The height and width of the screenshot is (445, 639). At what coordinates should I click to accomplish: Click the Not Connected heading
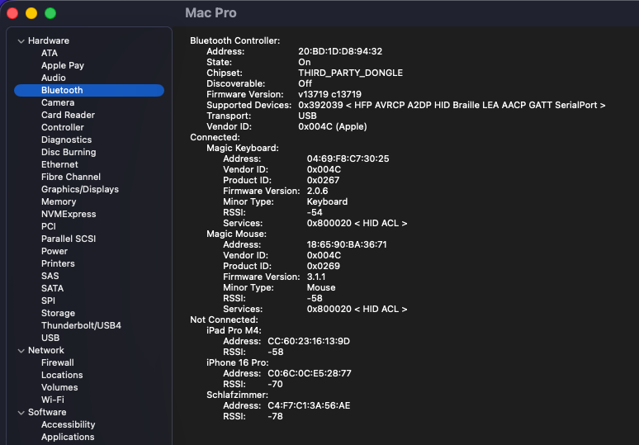pyautogui.click(x=224, y=320)
